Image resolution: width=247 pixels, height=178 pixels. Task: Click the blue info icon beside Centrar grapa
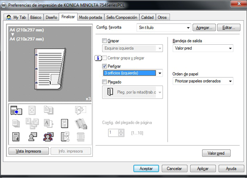pos(98,58)
